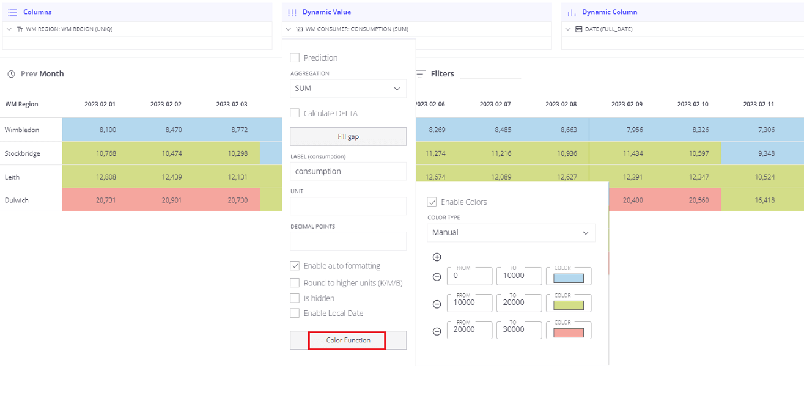
Task: Click the Fill gap button
Action: 347,136
